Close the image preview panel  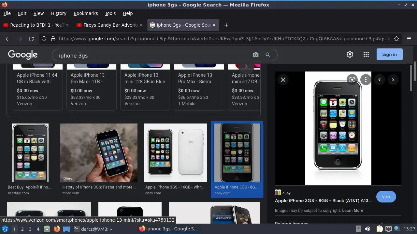[283, 79]
